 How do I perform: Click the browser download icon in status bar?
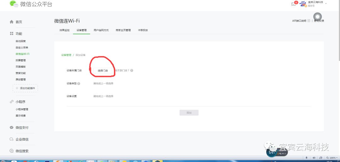307,158
